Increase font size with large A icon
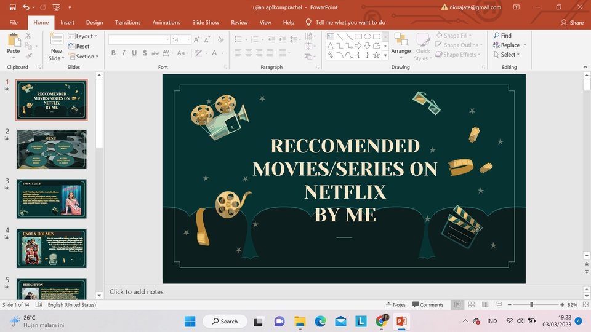Screen dimensions: 591x332 pos(196,39)
